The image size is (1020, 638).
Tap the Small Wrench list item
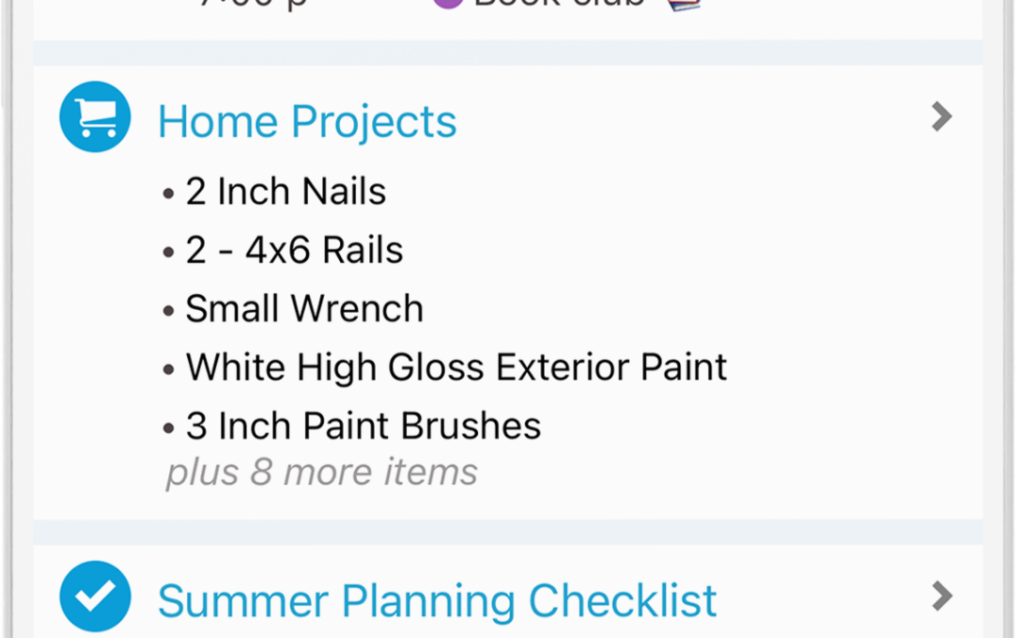304,309
